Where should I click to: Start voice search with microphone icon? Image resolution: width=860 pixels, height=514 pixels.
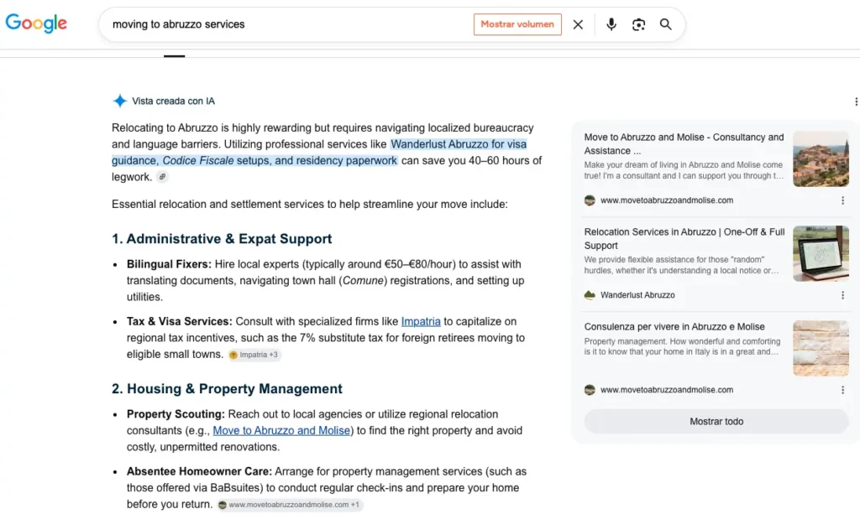coord(611,24)
